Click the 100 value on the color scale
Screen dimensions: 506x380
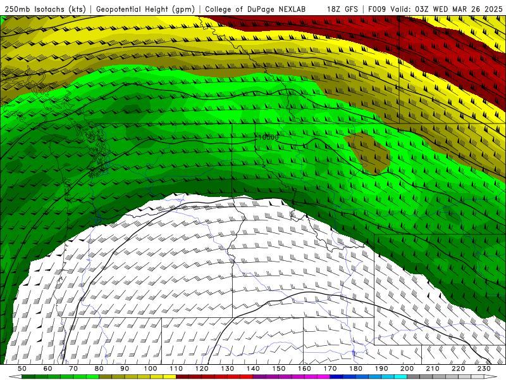coord(151,369)
